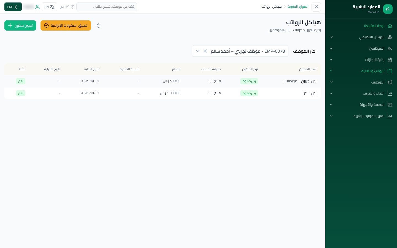
Task: Click تاريخ النهاية column header
Action: coord(52,69)
